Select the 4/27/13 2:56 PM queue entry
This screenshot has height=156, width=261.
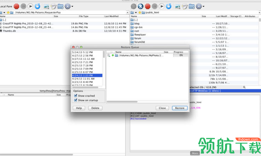click(87, 56)
